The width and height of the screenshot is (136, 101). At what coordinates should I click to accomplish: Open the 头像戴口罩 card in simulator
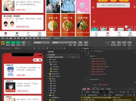point(23,71)
